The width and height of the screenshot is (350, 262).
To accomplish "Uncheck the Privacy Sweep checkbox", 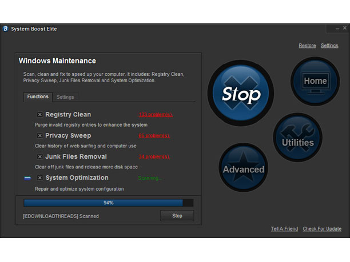I will (x=39, y=135).
